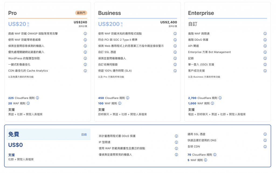Click info icon next to 450 Cloudflare 規則
This screenshot has width=276, height=173.
[x=127, y=98]
